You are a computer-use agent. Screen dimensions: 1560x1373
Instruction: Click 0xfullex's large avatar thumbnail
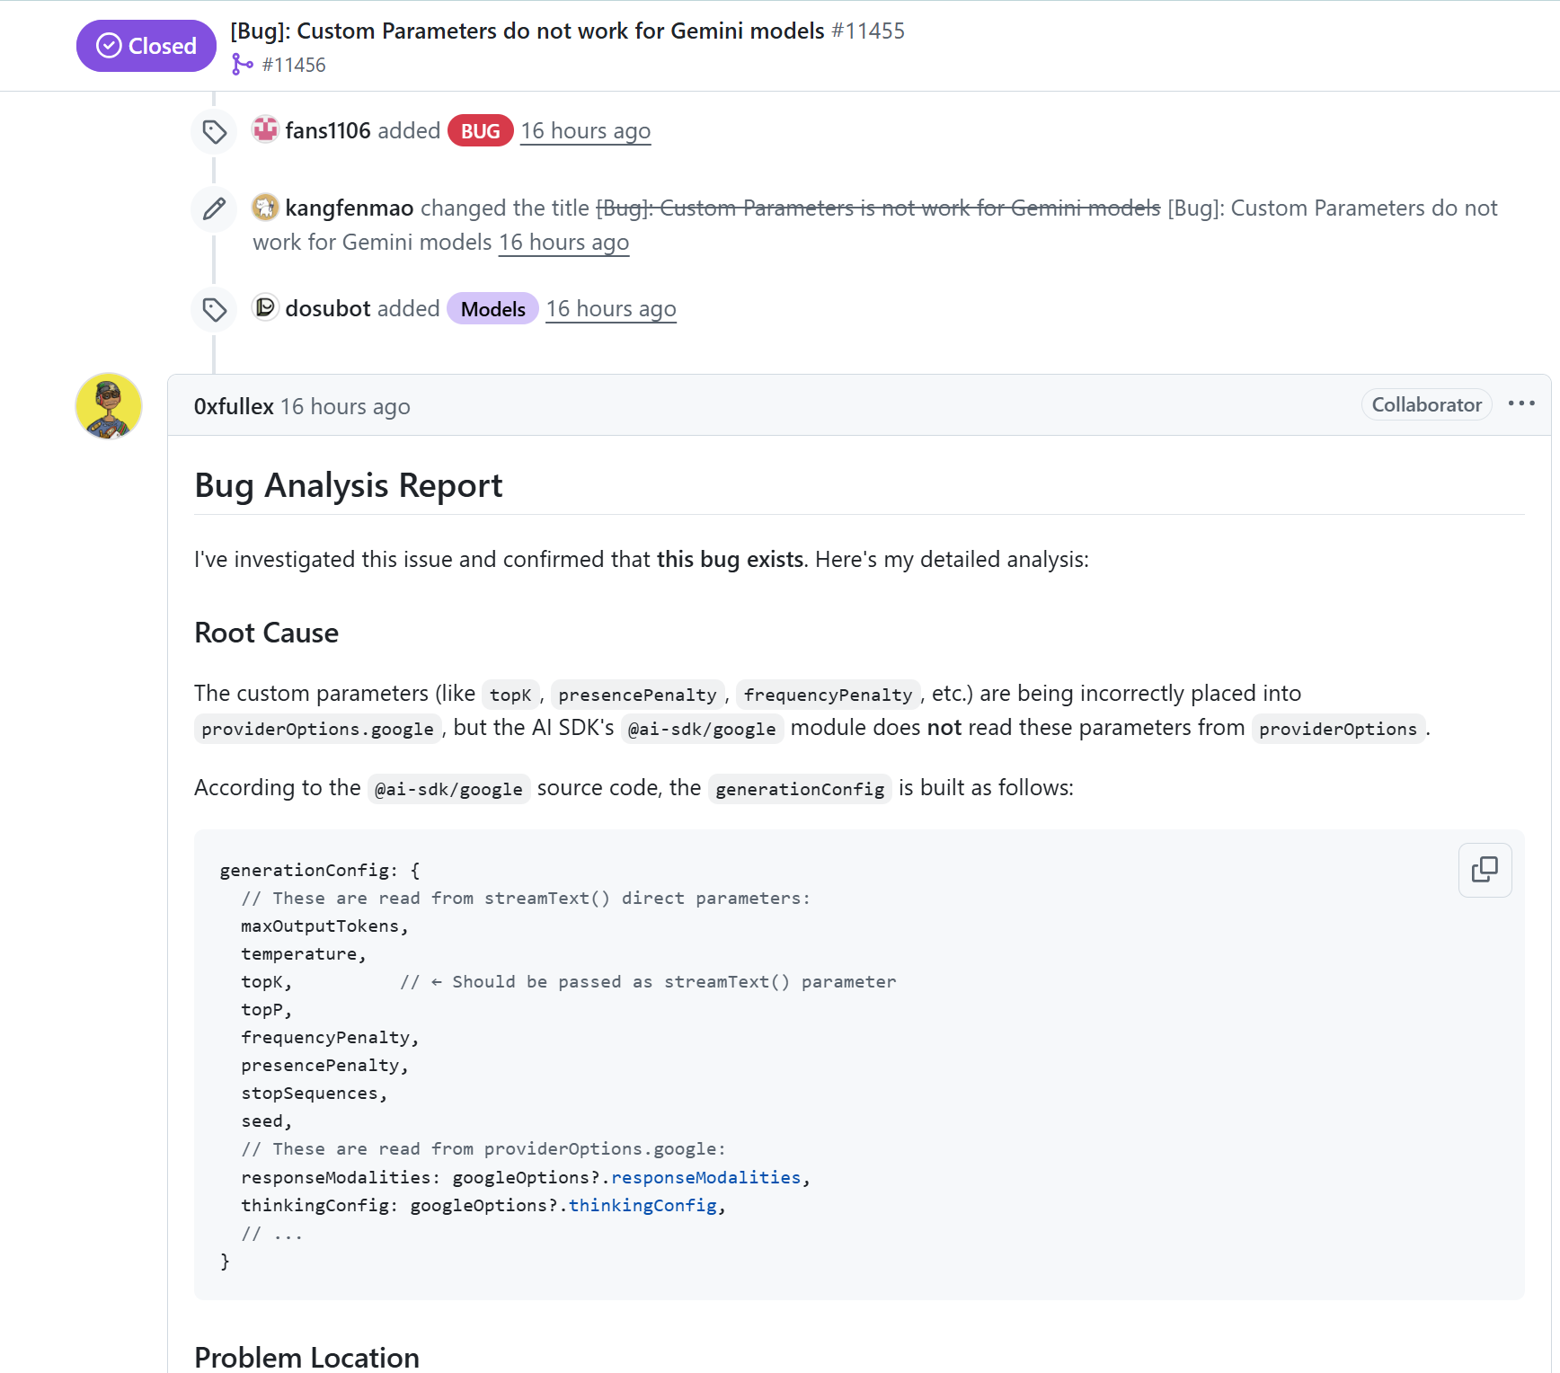[109, 406]
